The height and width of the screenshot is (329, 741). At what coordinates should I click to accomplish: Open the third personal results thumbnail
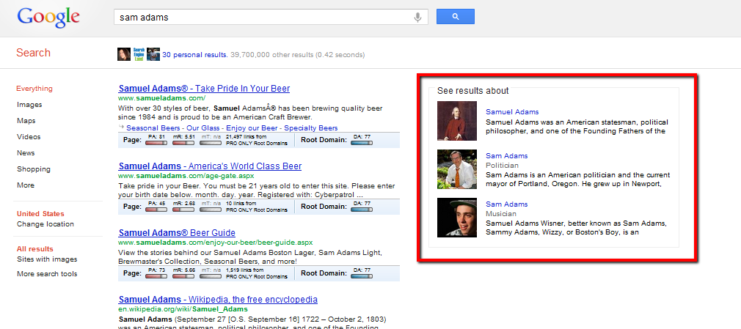click(153, 54)
